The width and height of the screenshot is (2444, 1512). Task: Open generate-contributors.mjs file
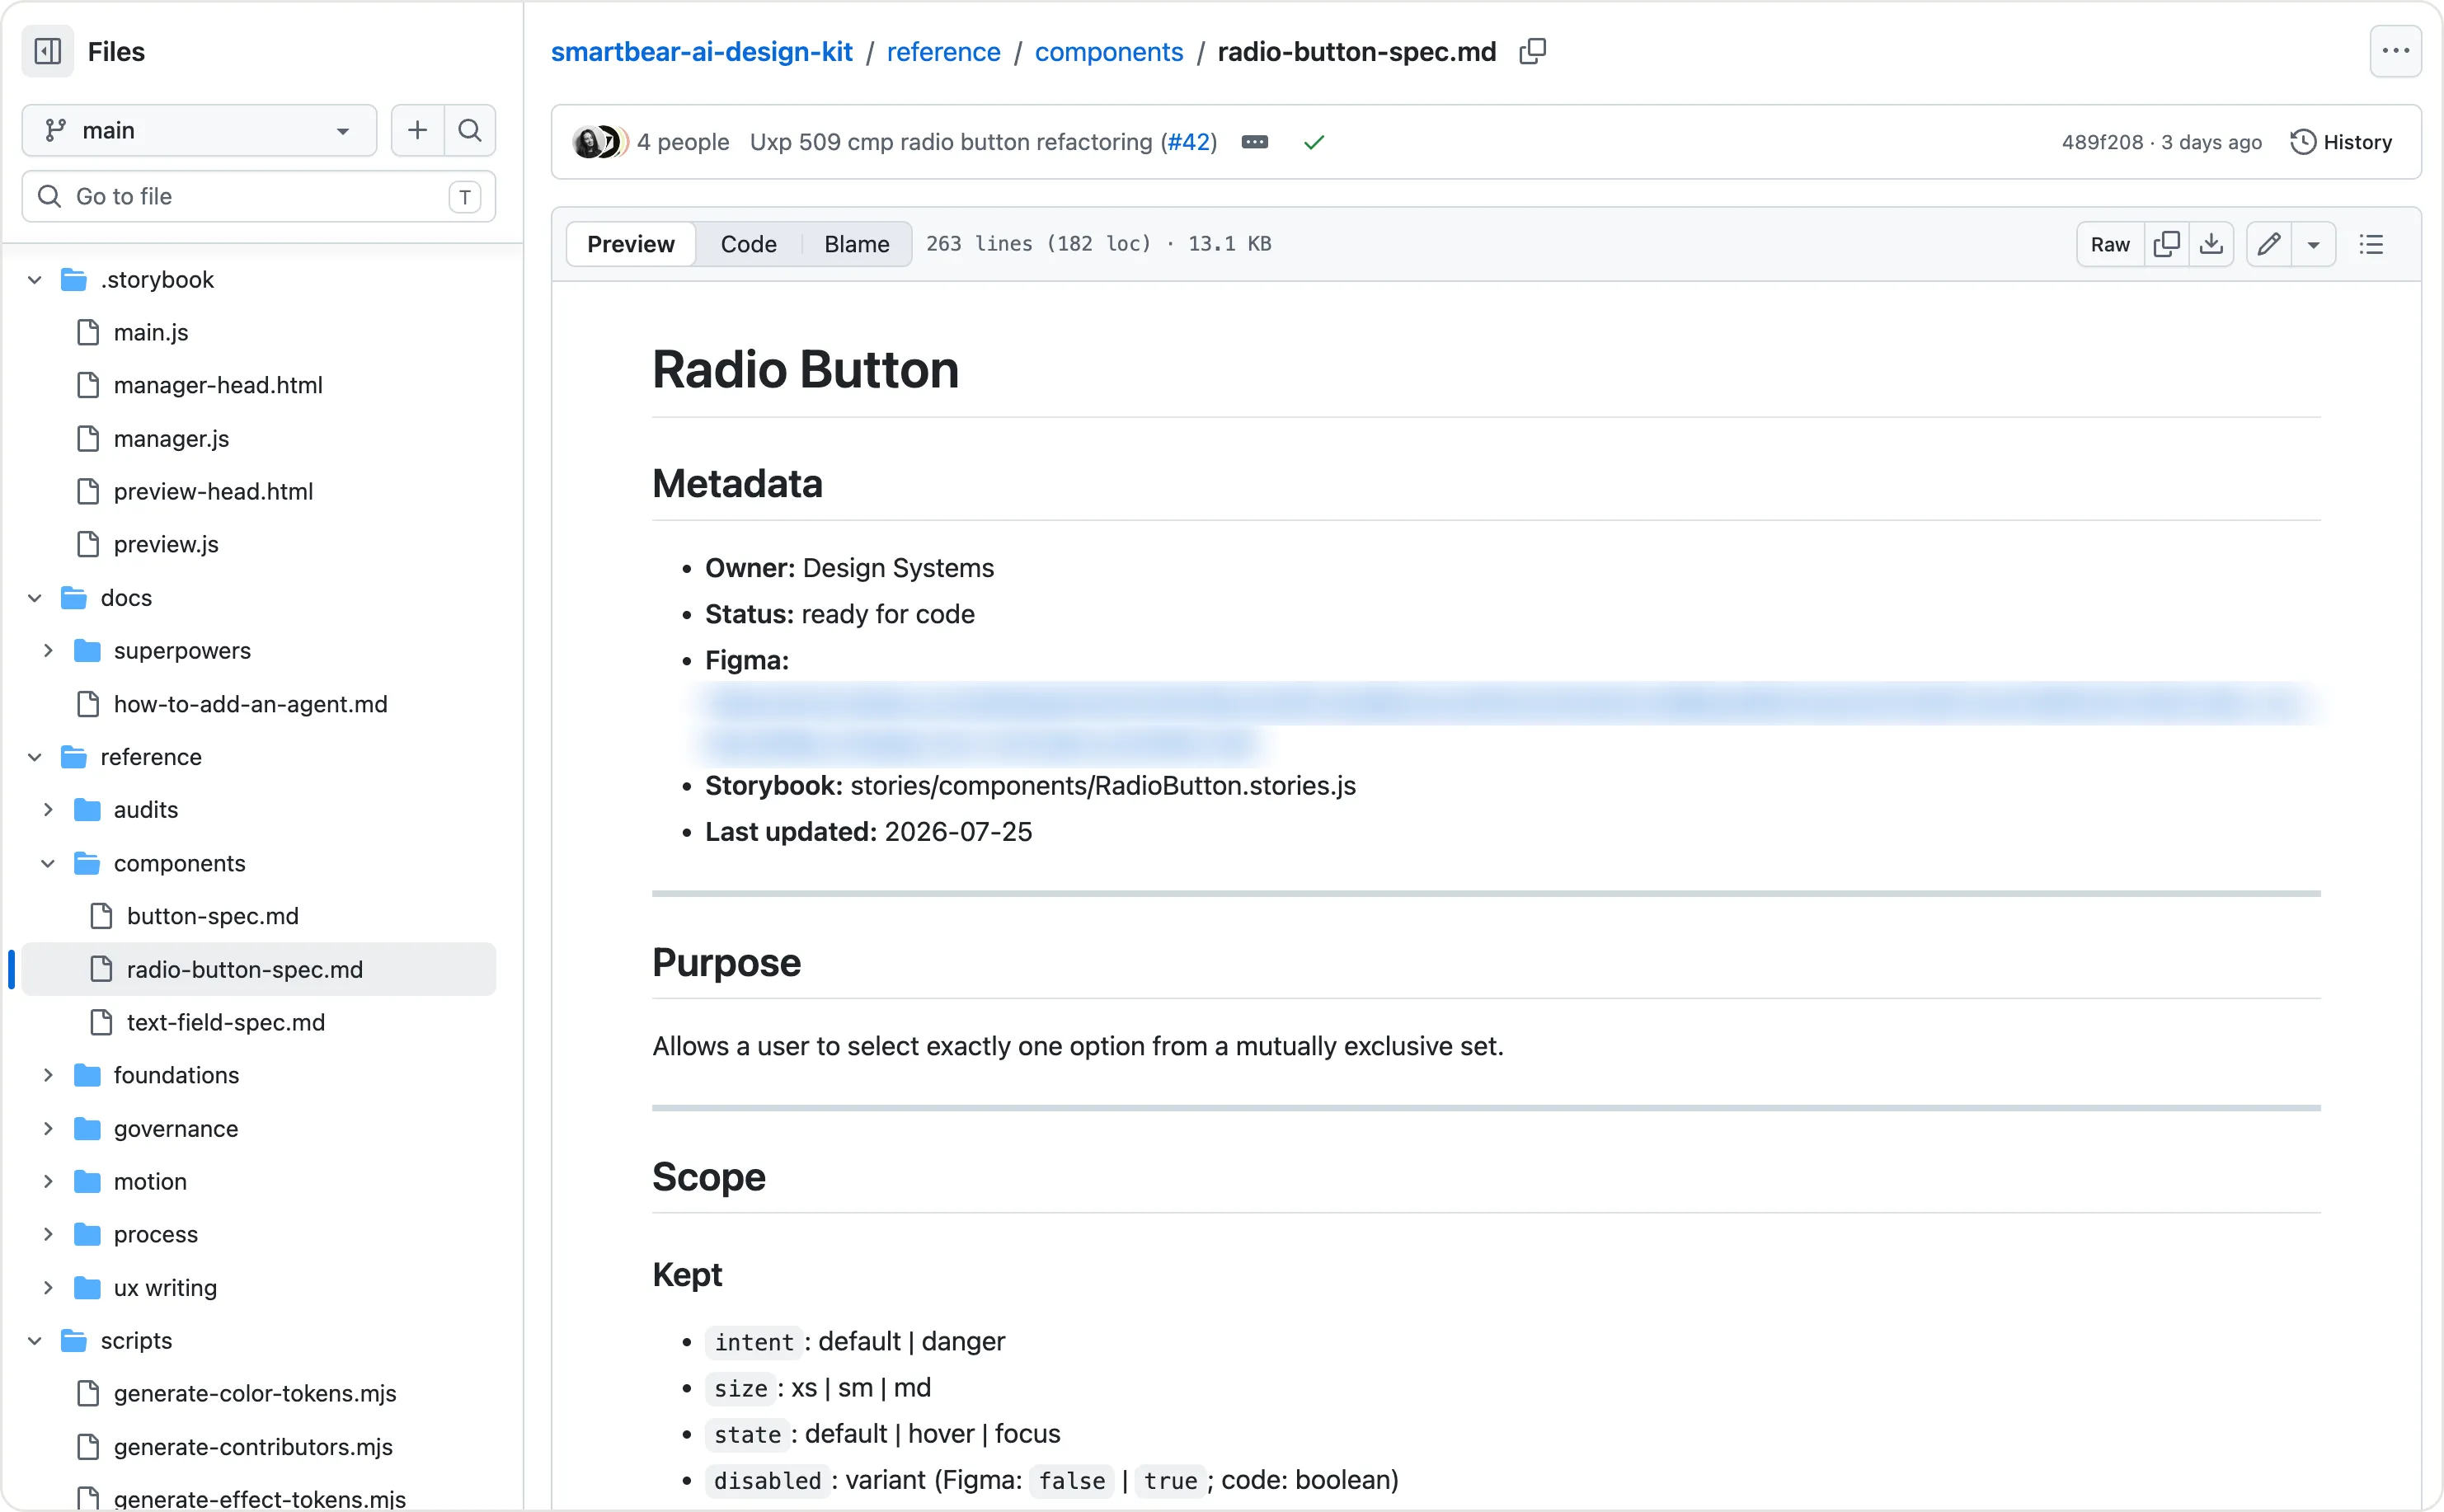click(x=252, y=1446)
